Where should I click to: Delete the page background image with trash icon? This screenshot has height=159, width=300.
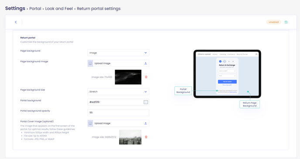[x=146, y=77]
